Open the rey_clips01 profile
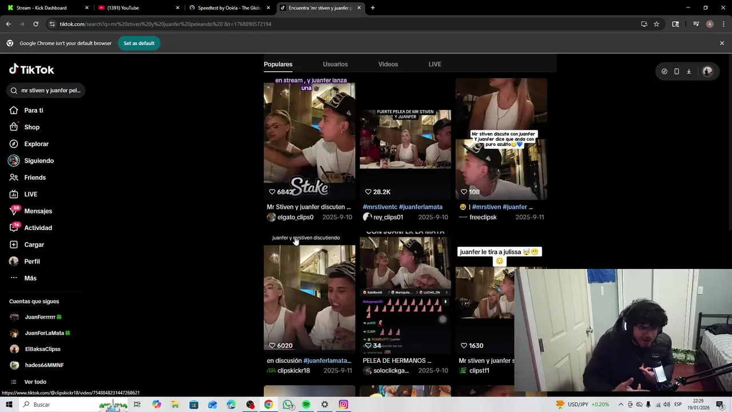Viewport: 732px width, 412px height. click(383, 217)
